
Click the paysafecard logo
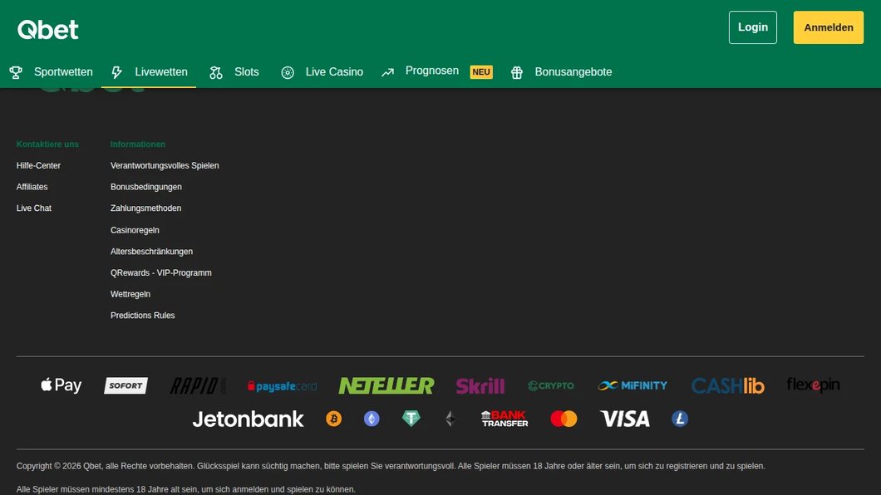tap(282, 386)
